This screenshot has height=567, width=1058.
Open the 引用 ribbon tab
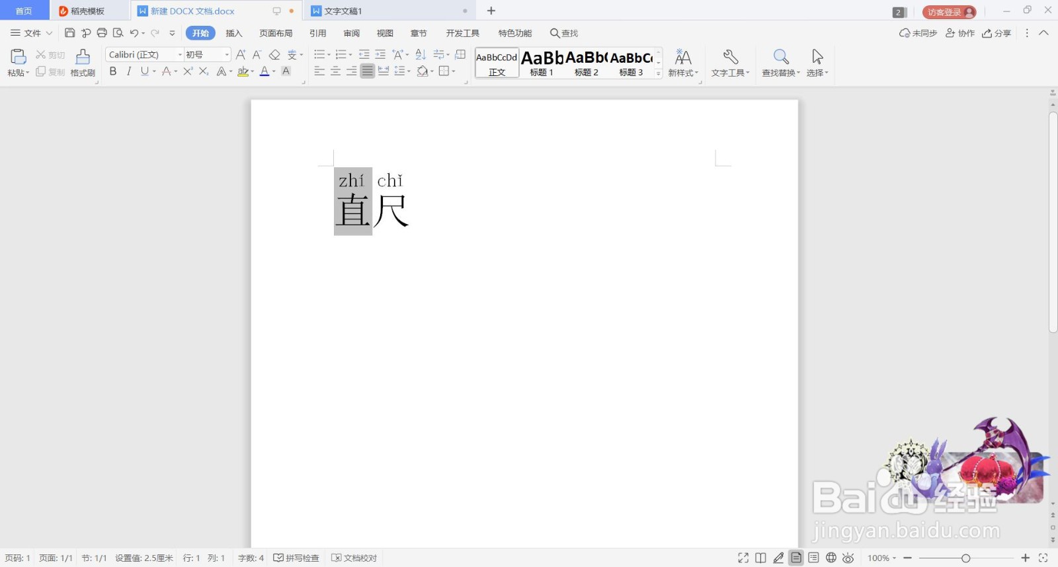pos(318,33)
